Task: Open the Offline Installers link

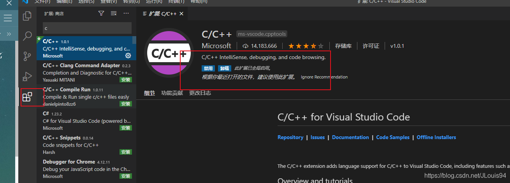Action: 436,138
